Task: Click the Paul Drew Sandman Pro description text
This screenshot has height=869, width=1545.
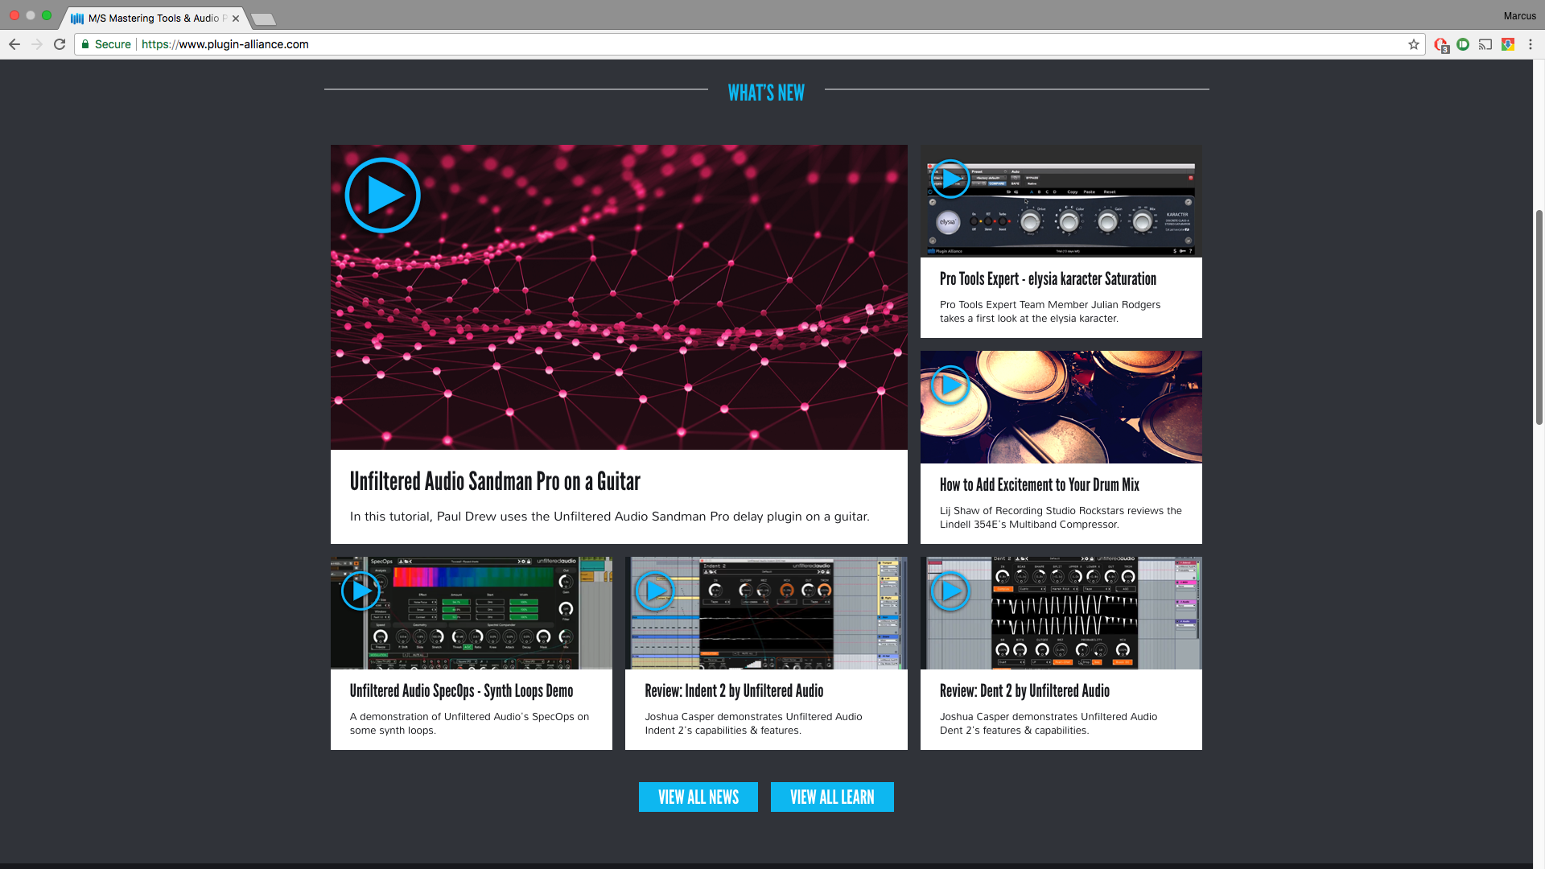Action: [609, 517]
